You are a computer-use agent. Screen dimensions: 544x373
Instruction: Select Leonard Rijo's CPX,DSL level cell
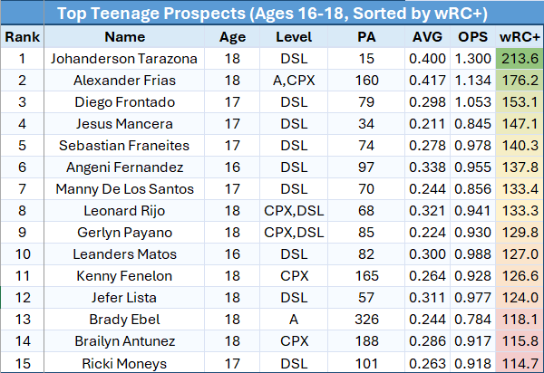tap(294, 211)
